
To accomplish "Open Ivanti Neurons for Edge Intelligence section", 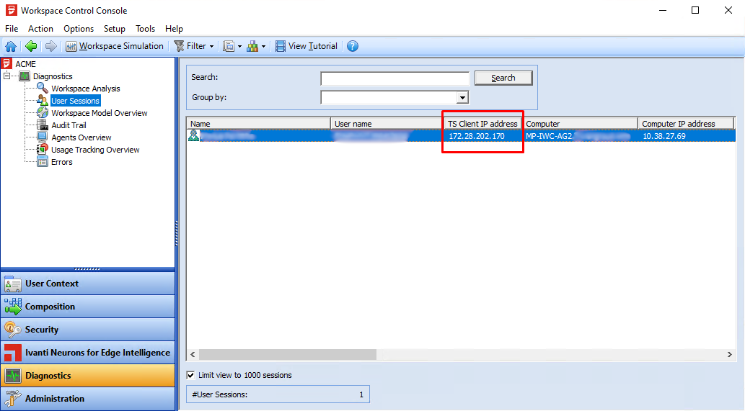I will point(88,353).
